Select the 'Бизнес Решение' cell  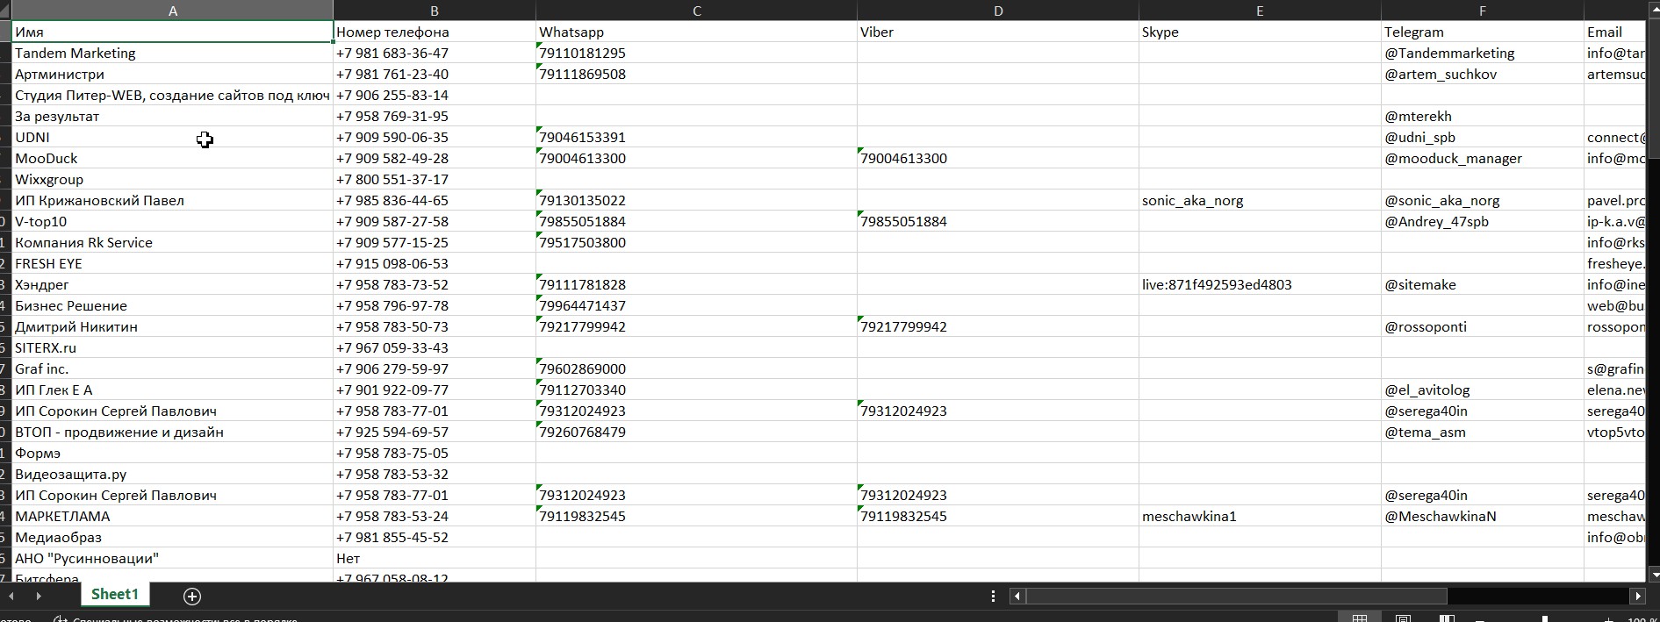(173, 305)
